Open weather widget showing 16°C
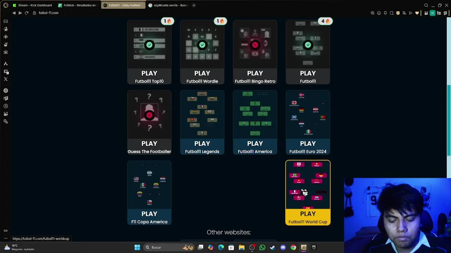The width and height of the screenshot is (451, 253). click(19, 247)
